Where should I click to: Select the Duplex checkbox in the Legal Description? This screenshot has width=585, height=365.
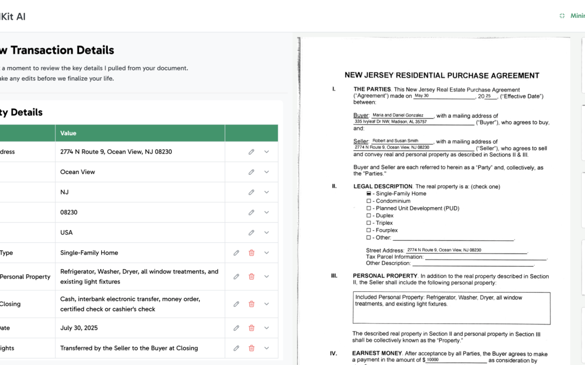coord(369,216)
